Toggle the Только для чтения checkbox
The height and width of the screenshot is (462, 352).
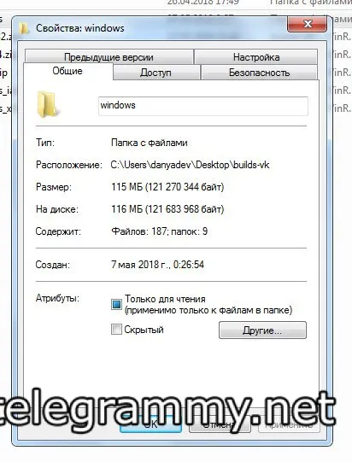pyautogui.click(x=116, y=304)
